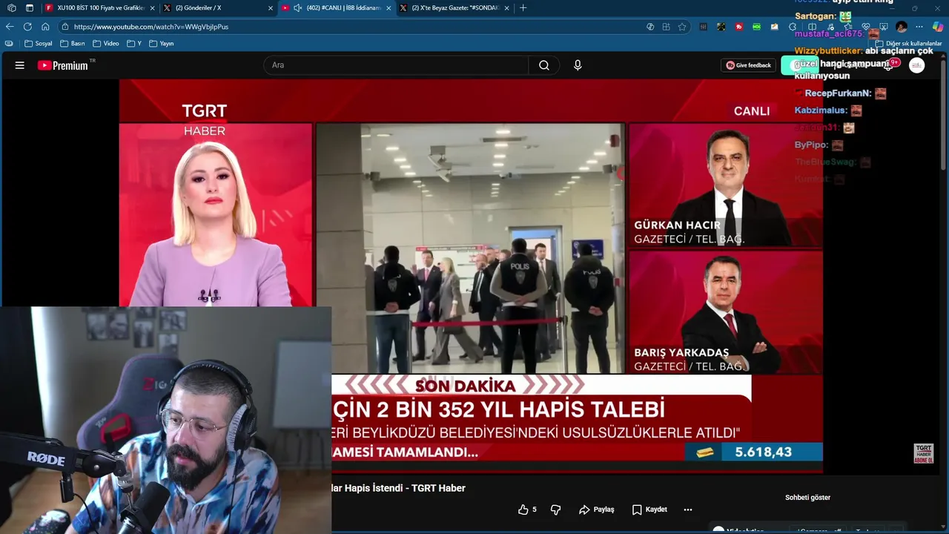
Task: Click the browser address bar URL
Action: click(151, 27)
